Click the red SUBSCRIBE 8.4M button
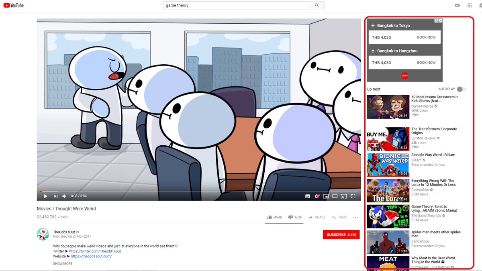Viewport: 482px width, 271px height. coord(341,234)
